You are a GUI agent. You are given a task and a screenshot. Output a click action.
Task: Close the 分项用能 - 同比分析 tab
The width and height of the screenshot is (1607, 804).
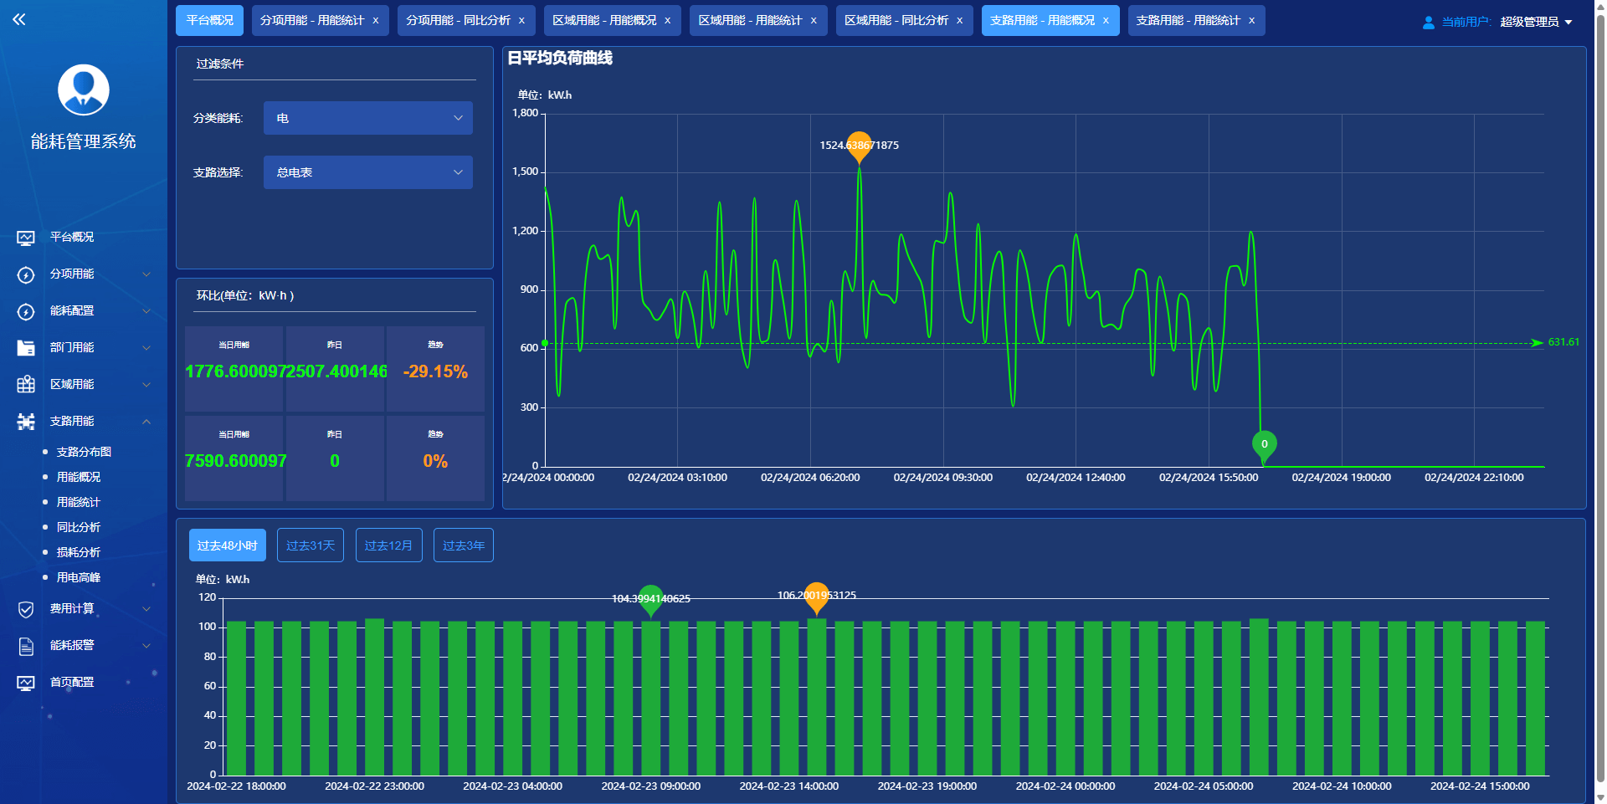(x=521, y=21)
